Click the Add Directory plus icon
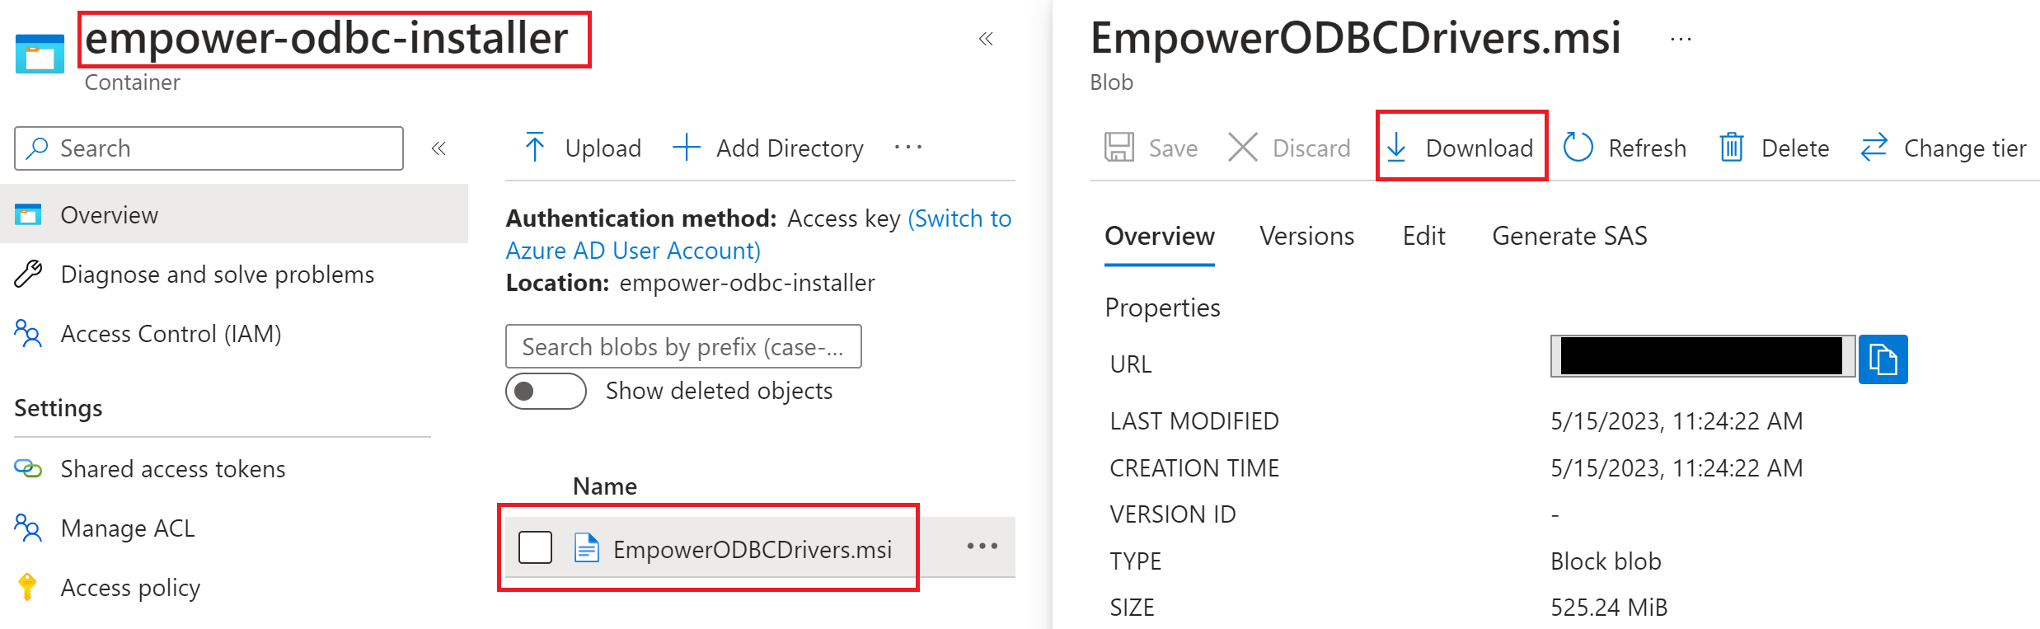Screen dimensions: 2040x629 coord(686,148)
